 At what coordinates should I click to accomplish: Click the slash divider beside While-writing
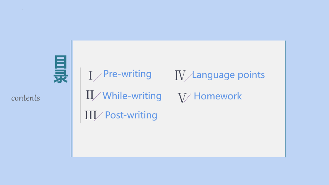click(x=96, y=96)
